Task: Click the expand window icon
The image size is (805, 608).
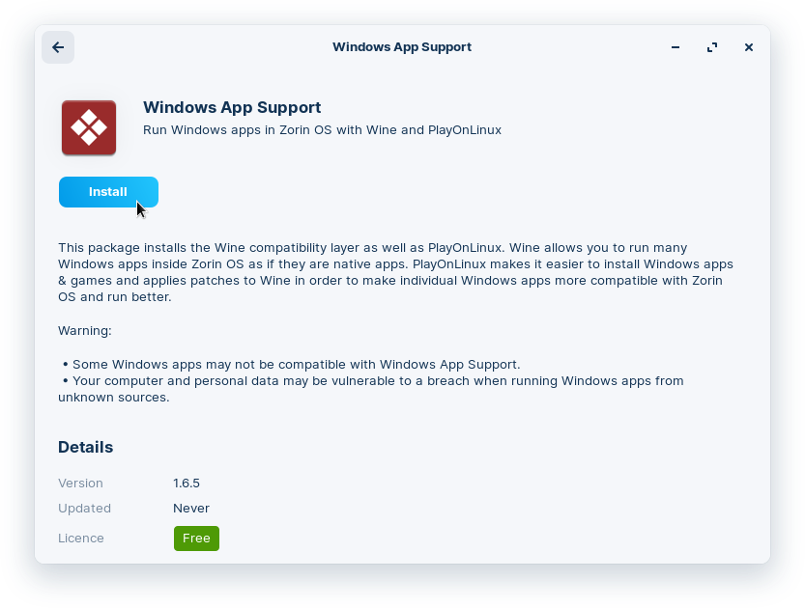Action: pos(712,46)
